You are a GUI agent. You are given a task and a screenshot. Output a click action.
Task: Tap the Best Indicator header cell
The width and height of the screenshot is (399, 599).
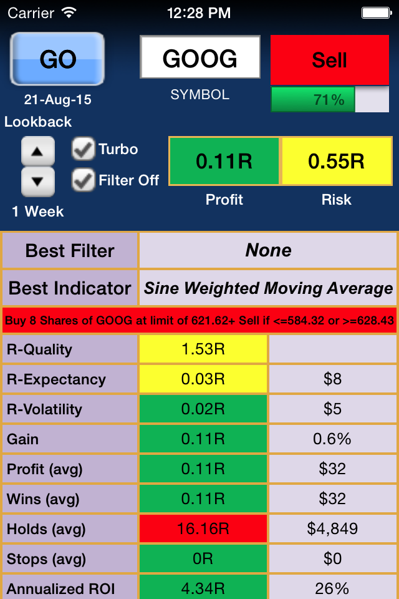coord(70,288)
